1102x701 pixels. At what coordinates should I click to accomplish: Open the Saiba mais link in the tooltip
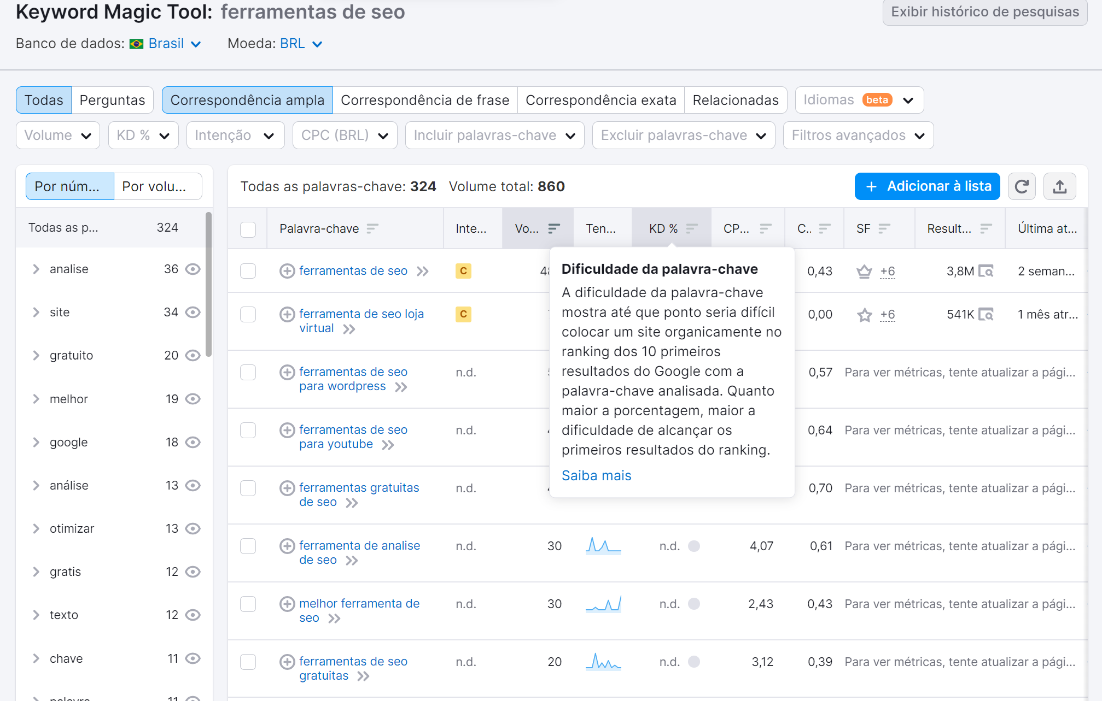[x=596, y=475]
